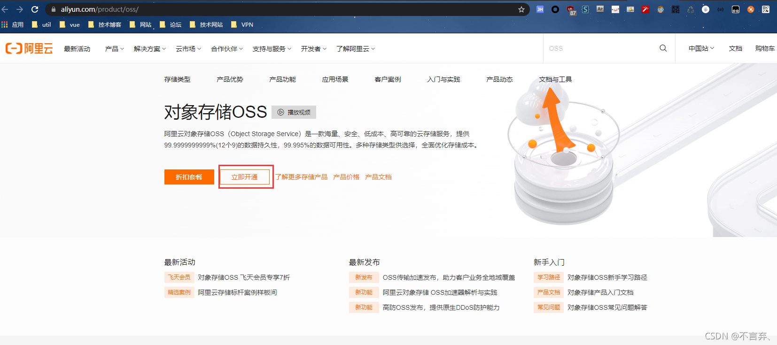Open the picture image extension icon

coord(630,9)
